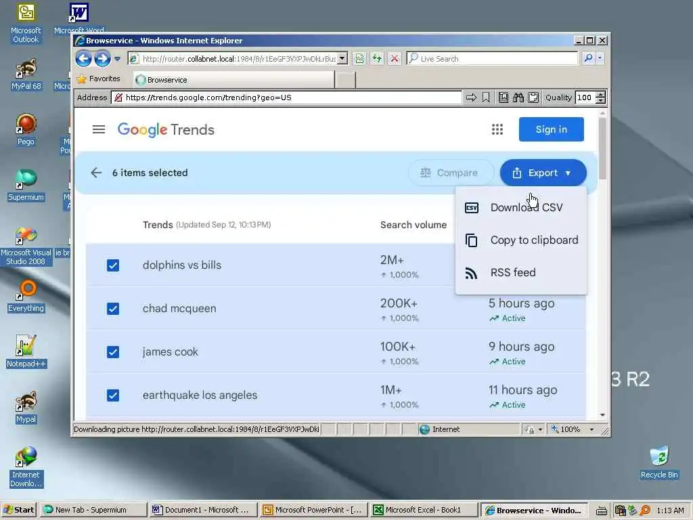Uncheck the james cook checkbox
Viewport: 693px width, 520px height.
point(113,351)
